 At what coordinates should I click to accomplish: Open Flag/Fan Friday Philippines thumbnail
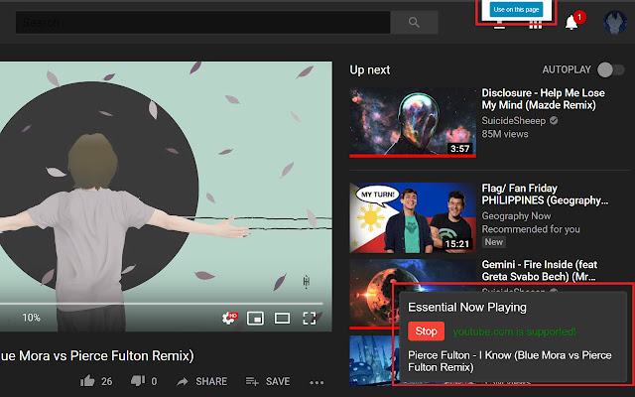tap(413, 217)
